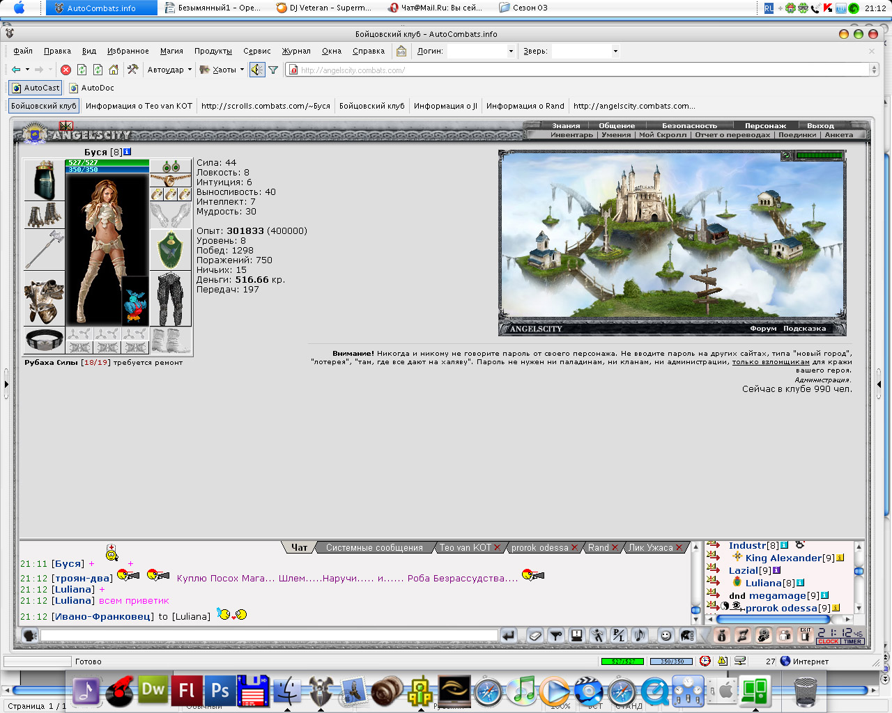Switch to Системные сообщения chat tab
892x713 pixels.
374,548
